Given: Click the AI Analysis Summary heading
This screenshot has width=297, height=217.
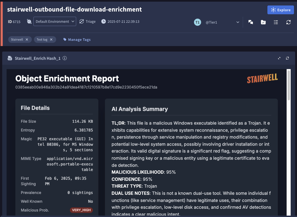Looking at the screenshot, I should (x=140, y=109).
